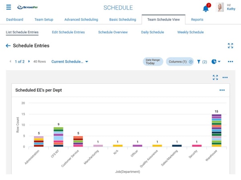Open the Reports tab
241x180 pixels.
[197, 19]
